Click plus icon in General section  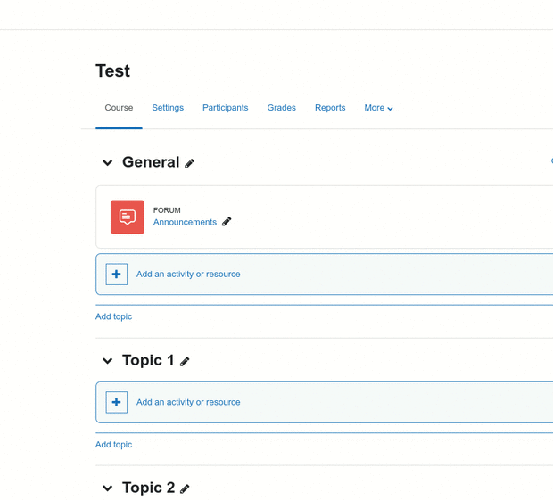click(x=116, y=274)
